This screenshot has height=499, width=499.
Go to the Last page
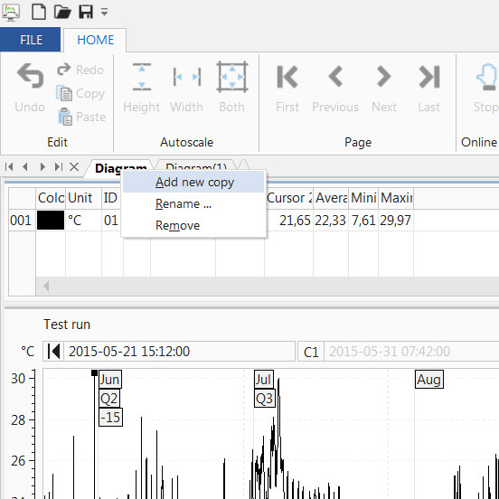coord(429,88)
